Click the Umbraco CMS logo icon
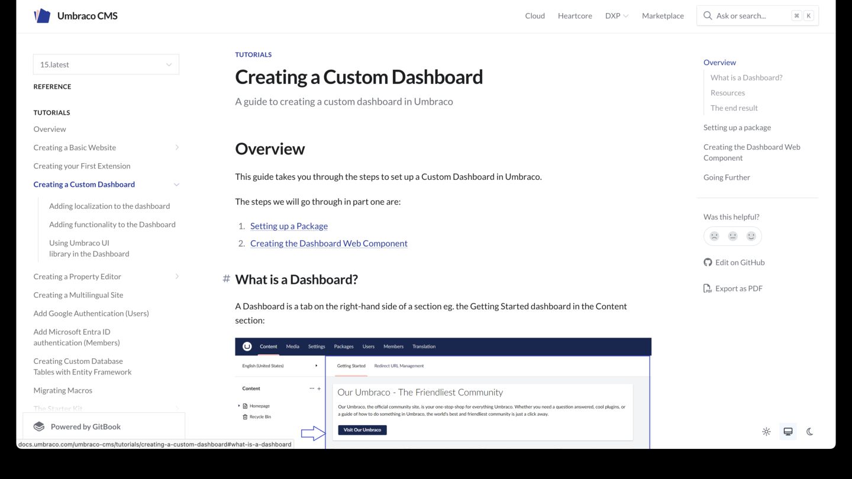This screenshot has height=479, width=852. point(42,16)
